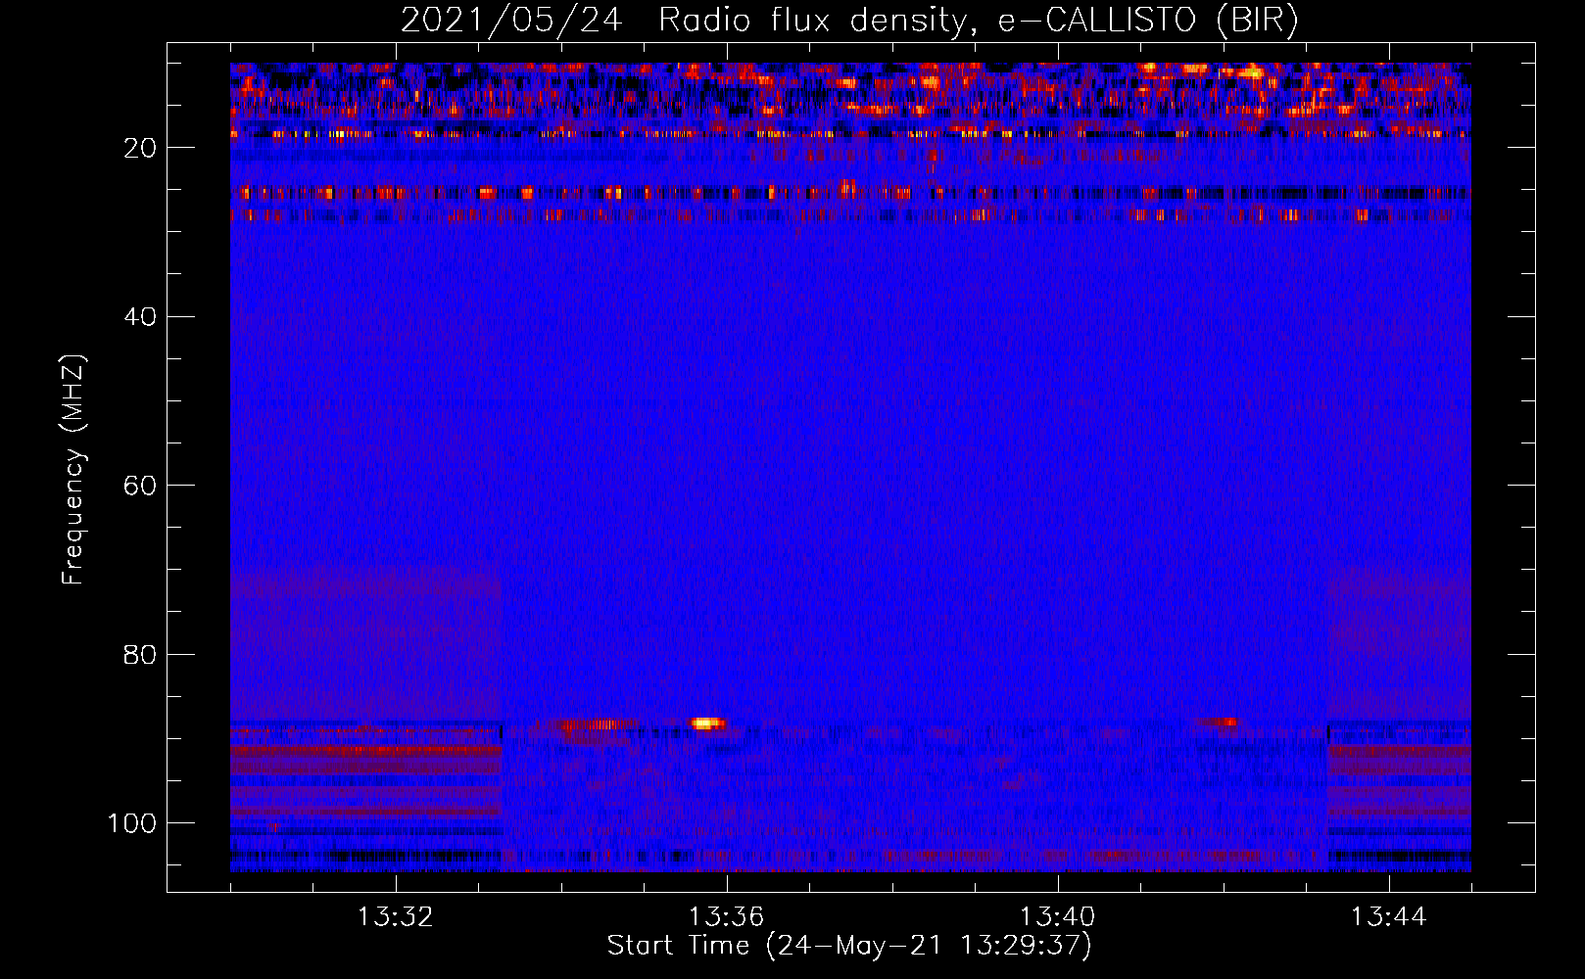Click the "Start Time (24-May-21 13:29:37)" label
Viewport: 1585px width, 979px height.
849,946
